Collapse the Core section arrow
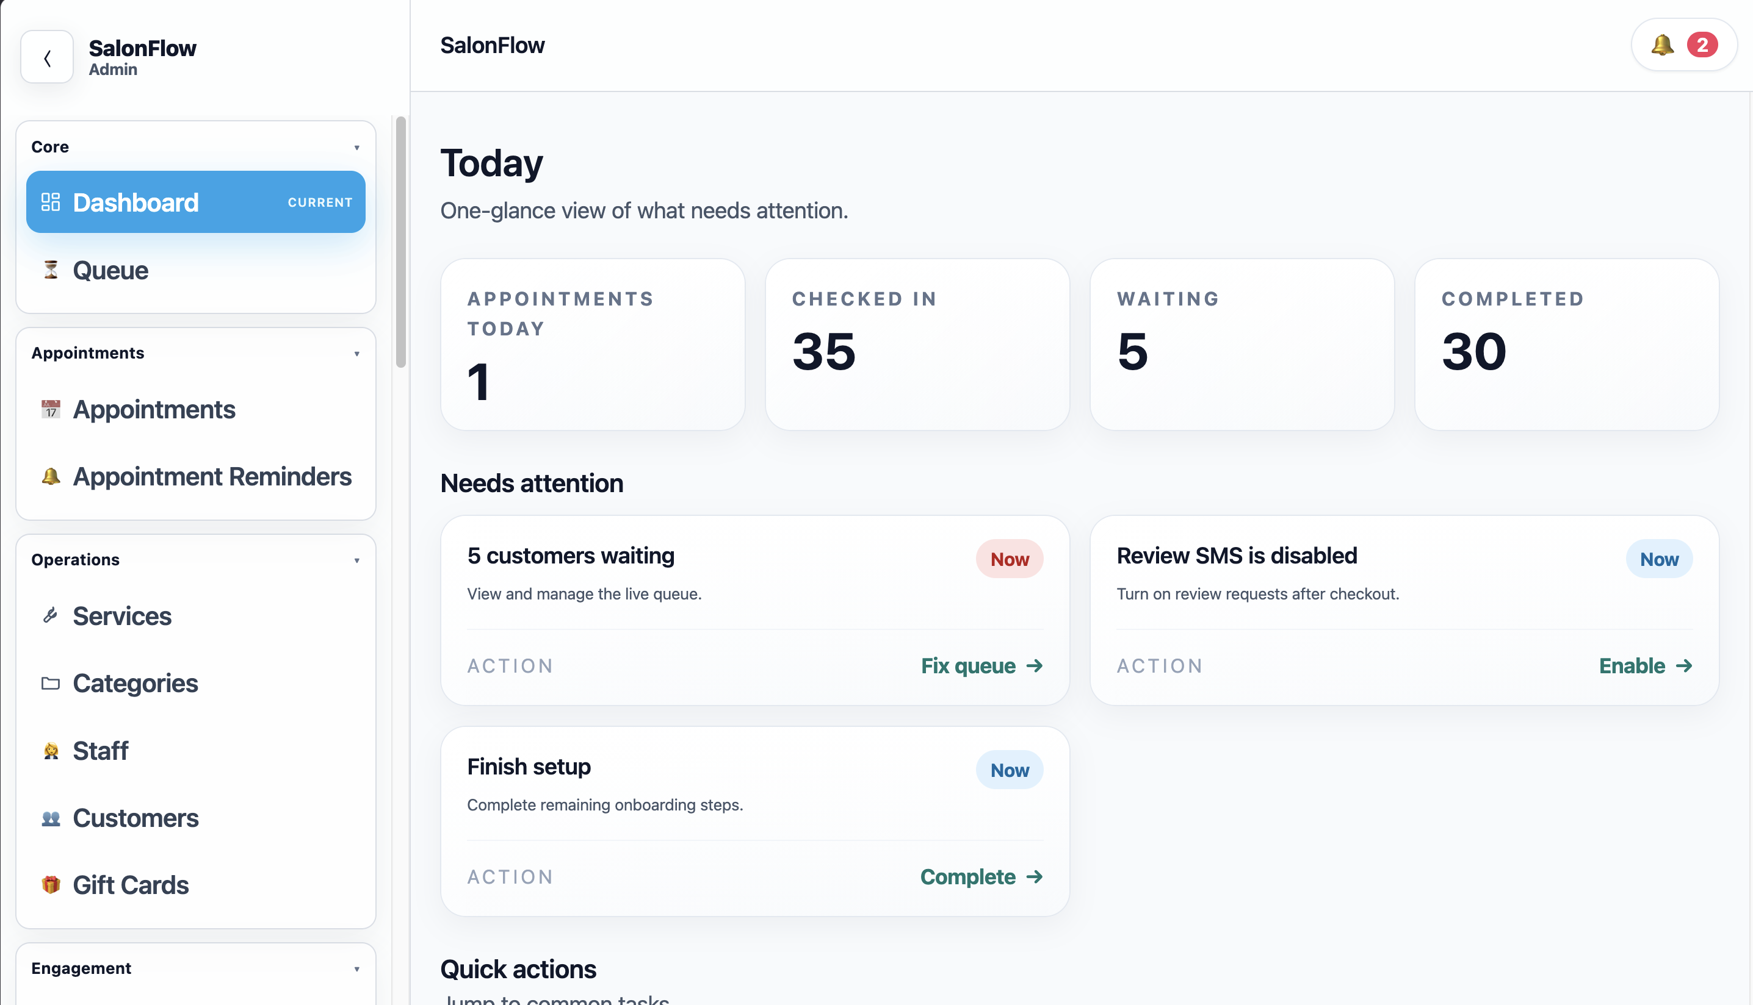Viewport: 1753px width, 1005px height. point(357,148)
